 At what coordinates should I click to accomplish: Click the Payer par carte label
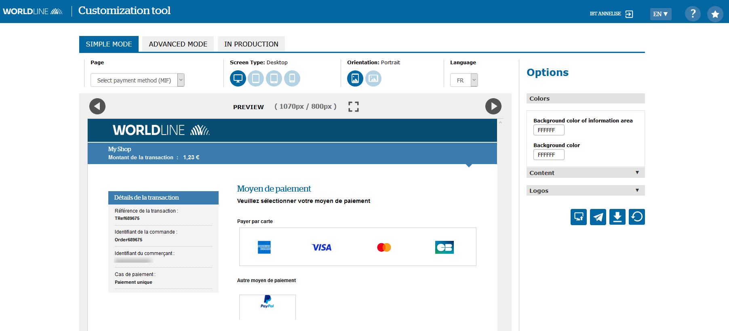tap(255, 221)
